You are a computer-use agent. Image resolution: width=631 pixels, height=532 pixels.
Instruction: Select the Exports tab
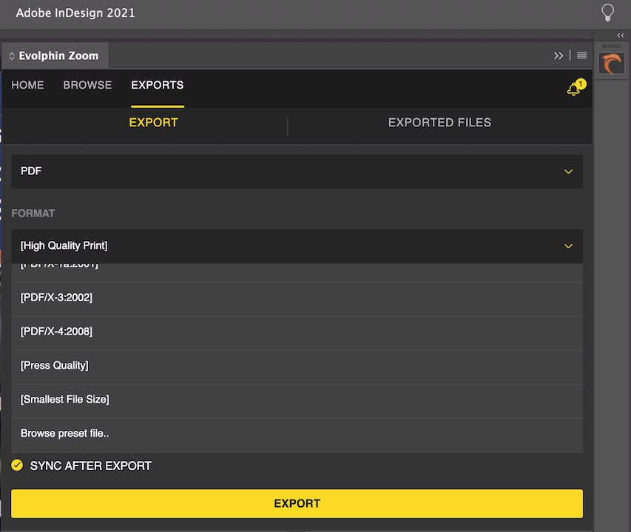click(x=157, y=85)
